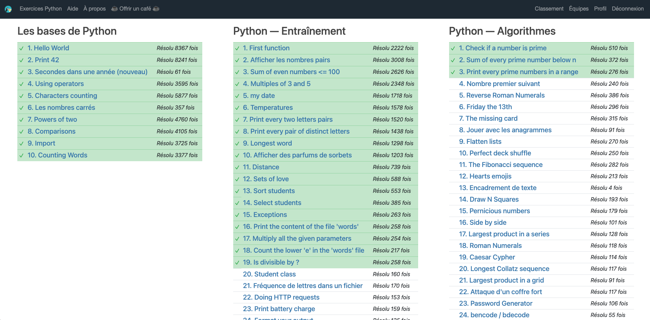Open the Équipes page
650x320 pixels.
click(579, 9)
